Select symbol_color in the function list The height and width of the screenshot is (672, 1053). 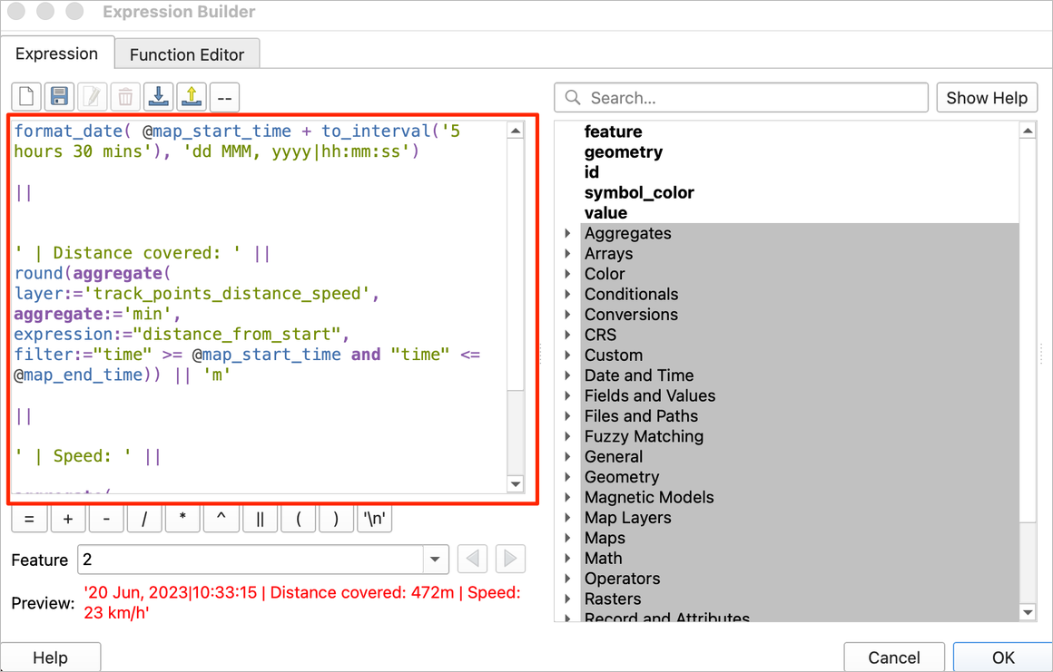pyautogui.click(x=639, y=192)
